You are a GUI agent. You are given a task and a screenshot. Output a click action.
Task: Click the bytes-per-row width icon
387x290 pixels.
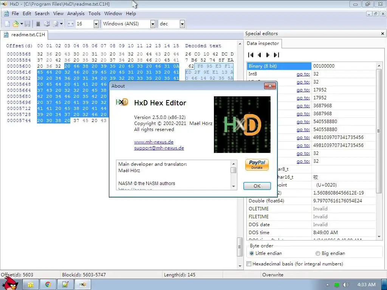pyautogui.click(x=71, y=24)
